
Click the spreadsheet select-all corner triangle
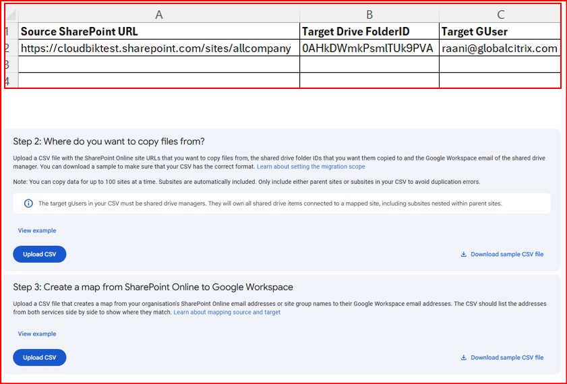click(x=12, y=14)
